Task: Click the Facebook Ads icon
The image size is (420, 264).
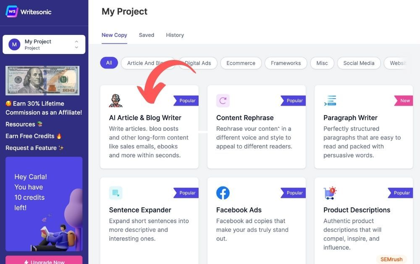Action: click(x=223, y=193)
